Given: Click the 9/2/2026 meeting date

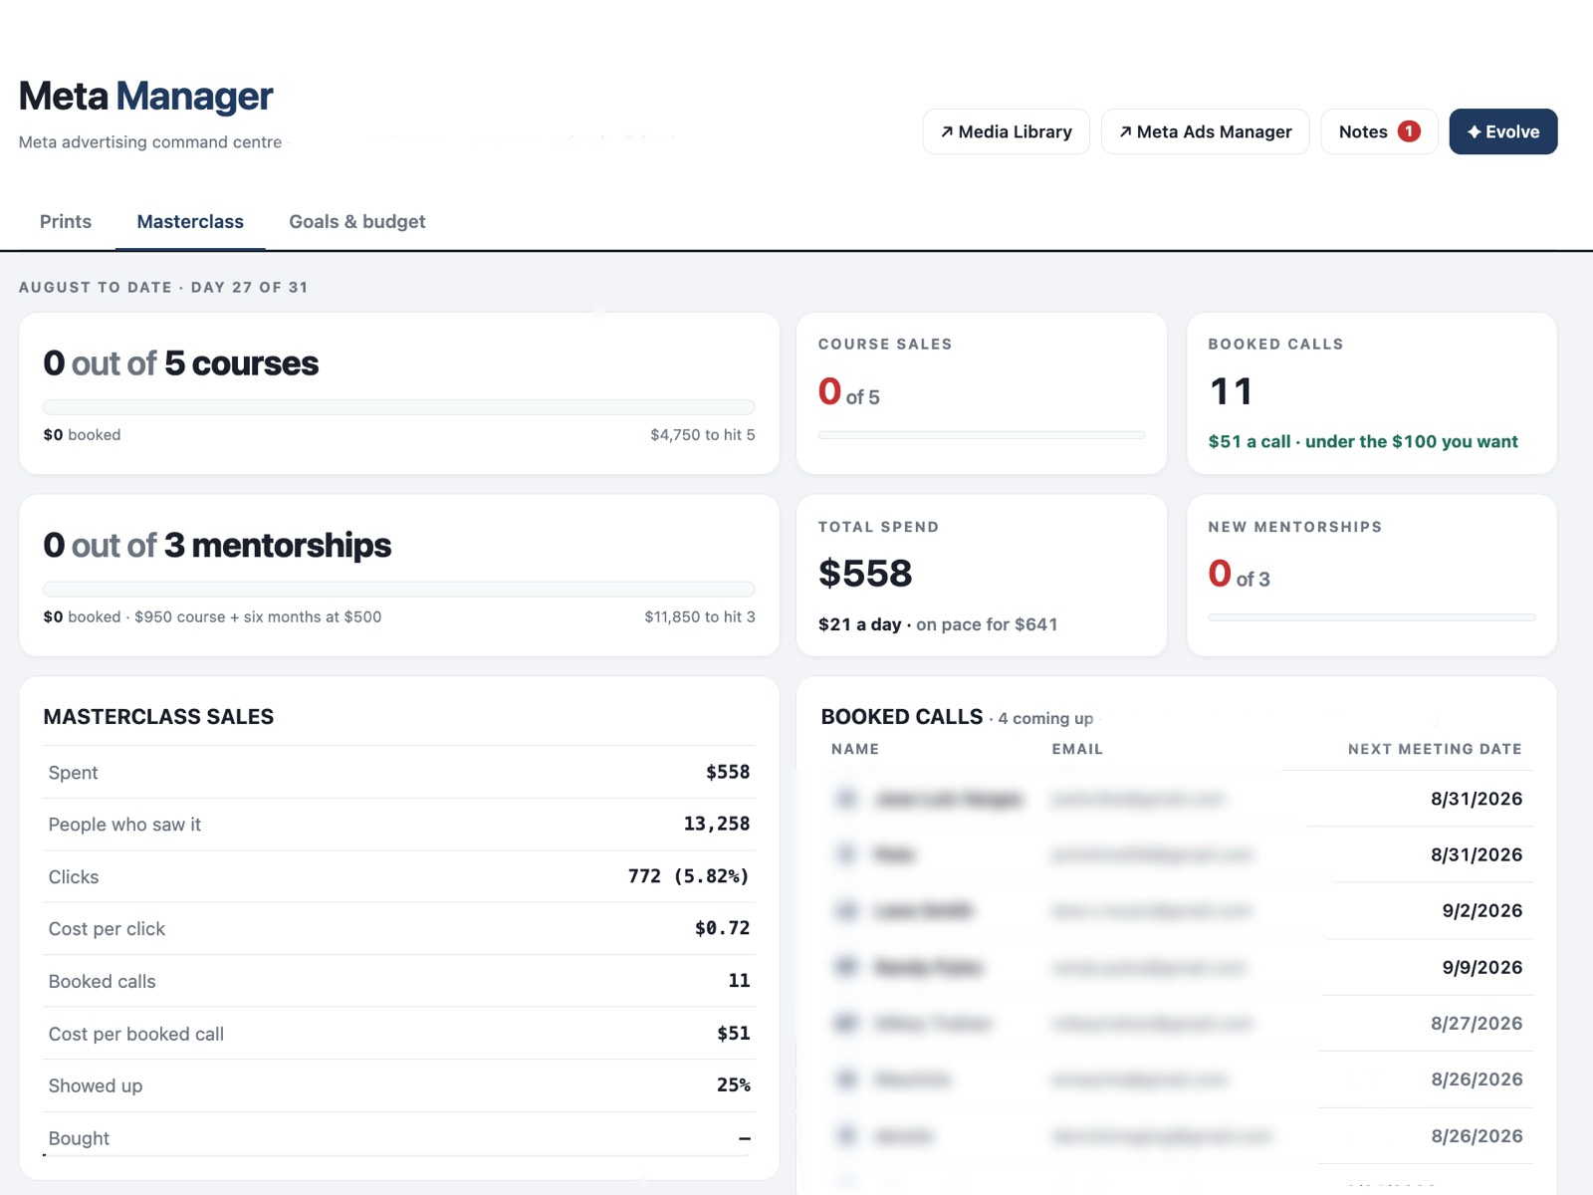Looking at the screenshot, I should pos(1482,910).
